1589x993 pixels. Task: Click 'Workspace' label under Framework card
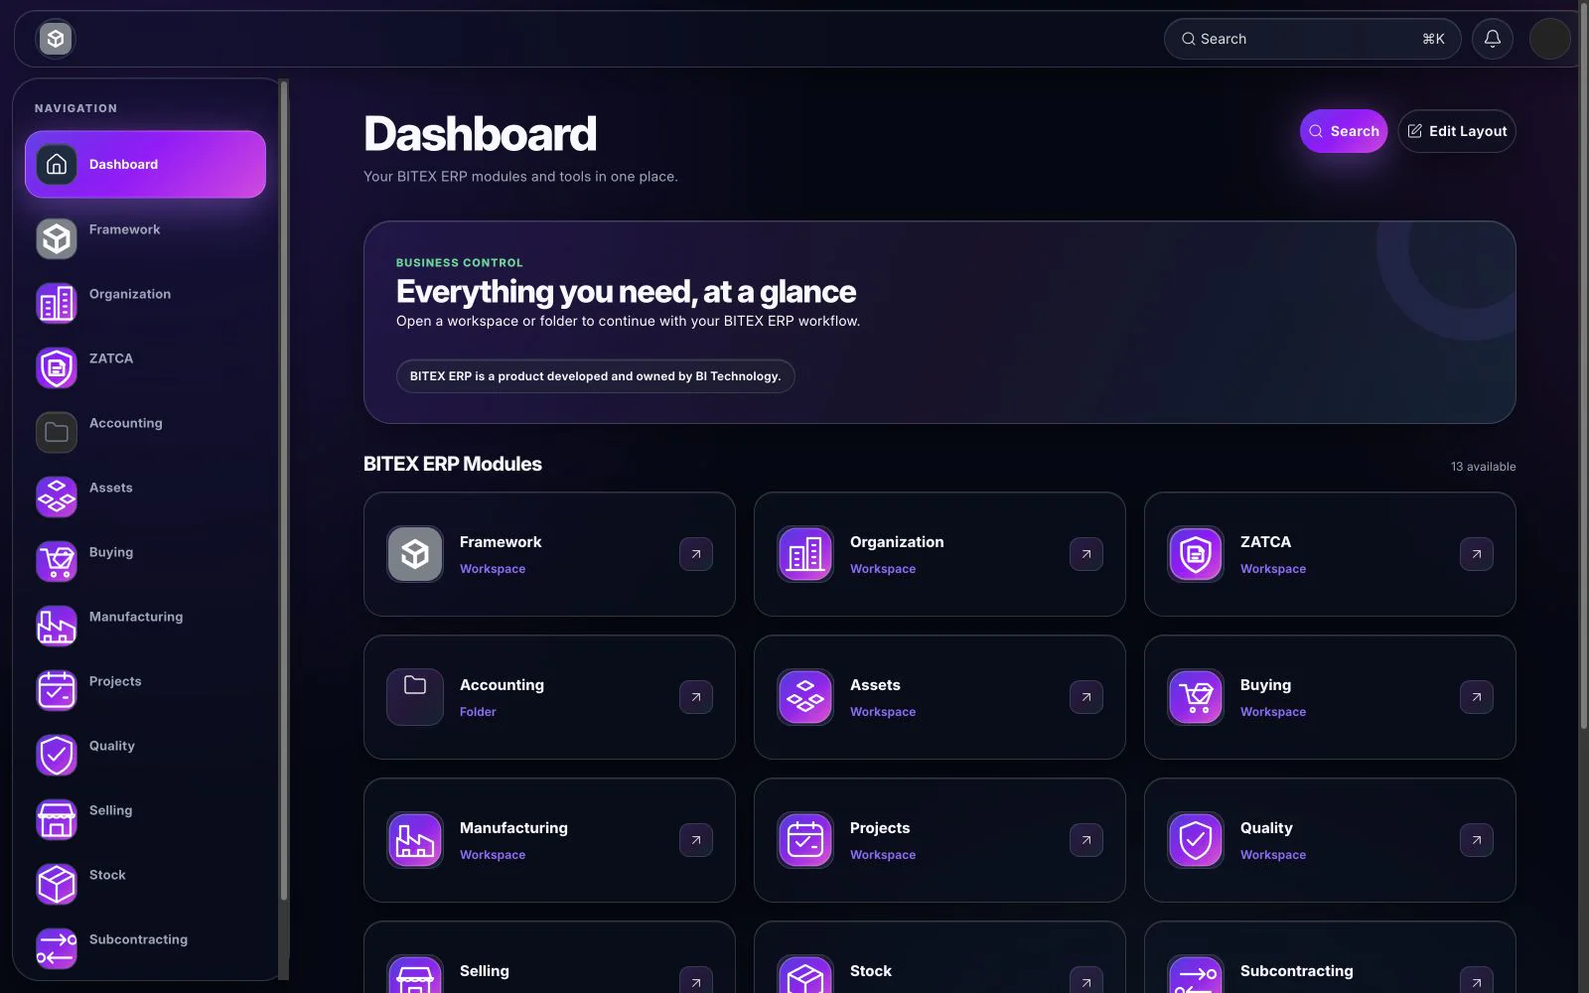493,569
